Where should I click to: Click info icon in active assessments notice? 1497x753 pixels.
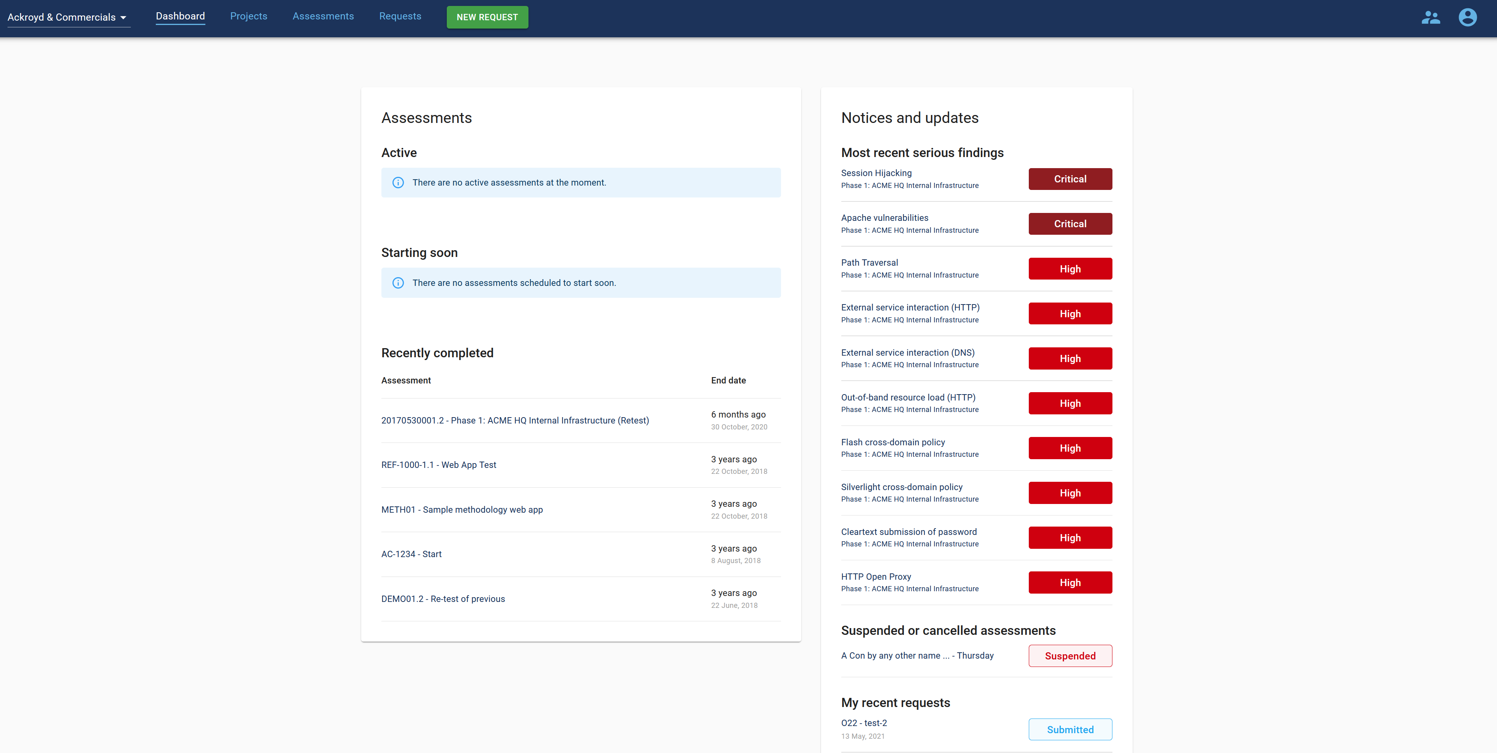point(398,182)
